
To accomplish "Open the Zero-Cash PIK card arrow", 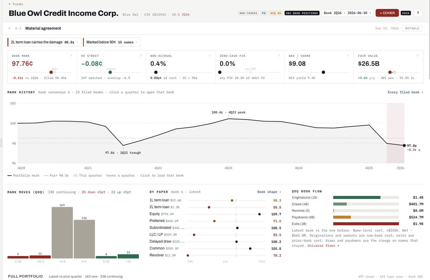I will click(x=279, y=56).
